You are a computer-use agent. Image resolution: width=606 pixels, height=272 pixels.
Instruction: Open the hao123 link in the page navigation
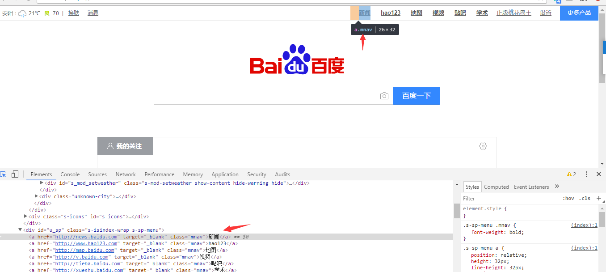[x=391, y=13]
